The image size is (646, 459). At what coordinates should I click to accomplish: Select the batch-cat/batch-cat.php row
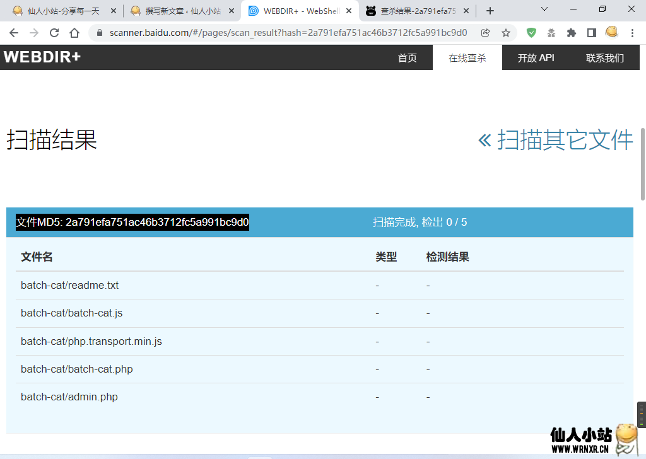pos(320,369)
